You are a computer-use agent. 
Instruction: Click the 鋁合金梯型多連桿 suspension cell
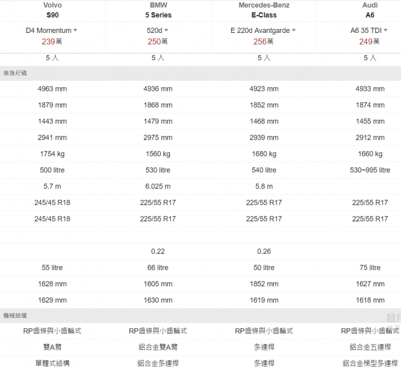(370, 363)
